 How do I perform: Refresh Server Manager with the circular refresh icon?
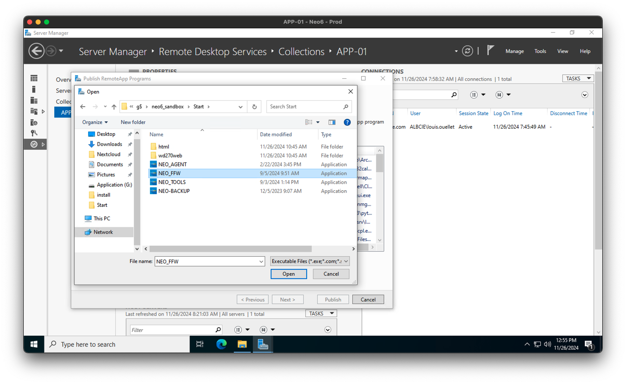pyautogui.click(x=467, y=51)
